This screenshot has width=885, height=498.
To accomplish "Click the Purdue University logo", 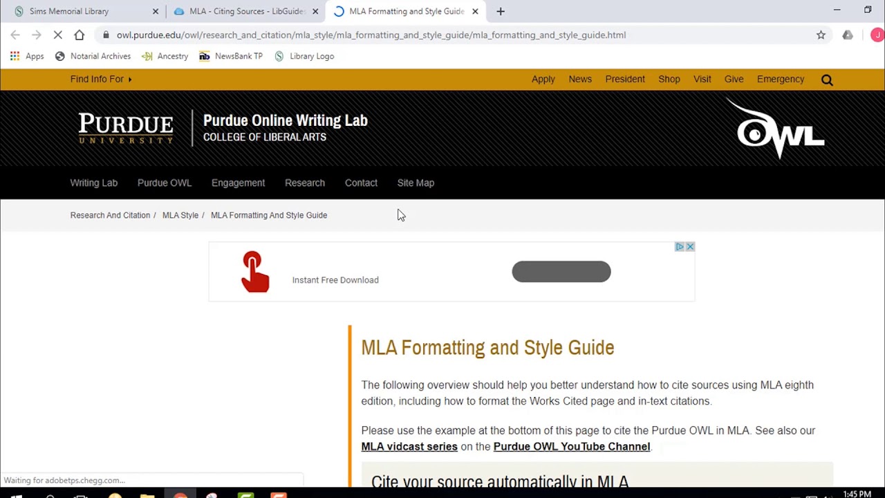I will pos(126,129).
